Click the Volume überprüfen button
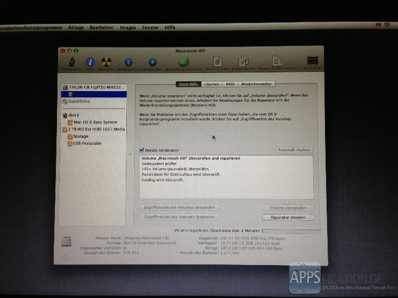398x298 pixels. 288,208
